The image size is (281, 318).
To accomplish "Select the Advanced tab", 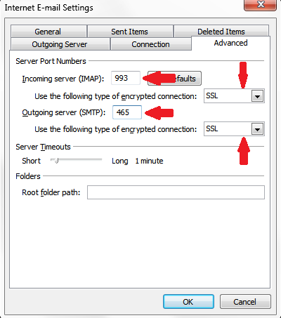I will tap(231, 43).
